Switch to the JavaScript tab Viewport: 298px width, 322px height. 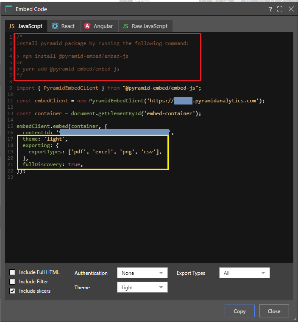click(x=26, y=26)
